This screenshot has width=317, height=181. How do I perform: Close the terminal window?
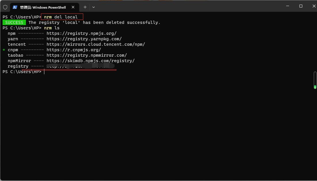click(x=314, y=6)
